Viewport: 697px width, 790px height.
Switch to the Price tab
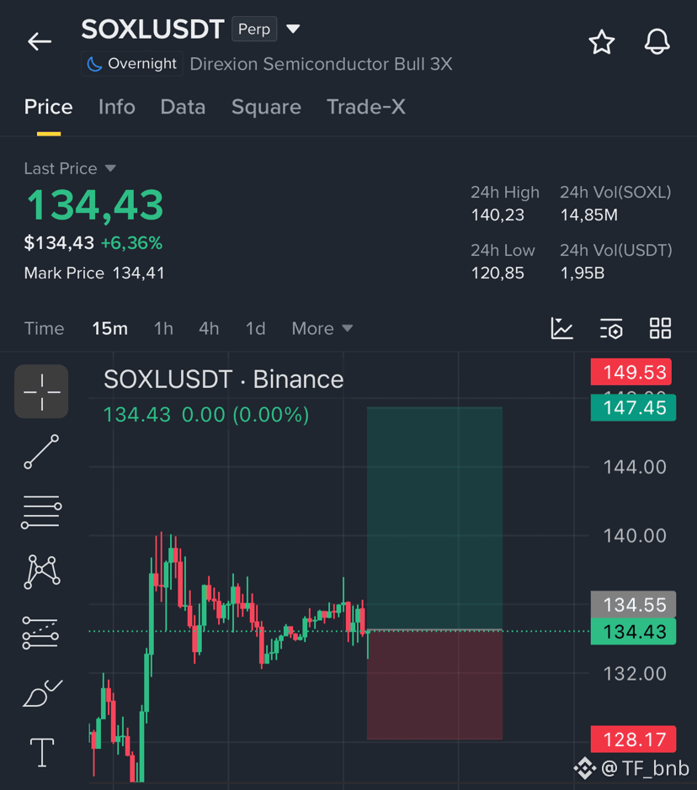(48, 107)
